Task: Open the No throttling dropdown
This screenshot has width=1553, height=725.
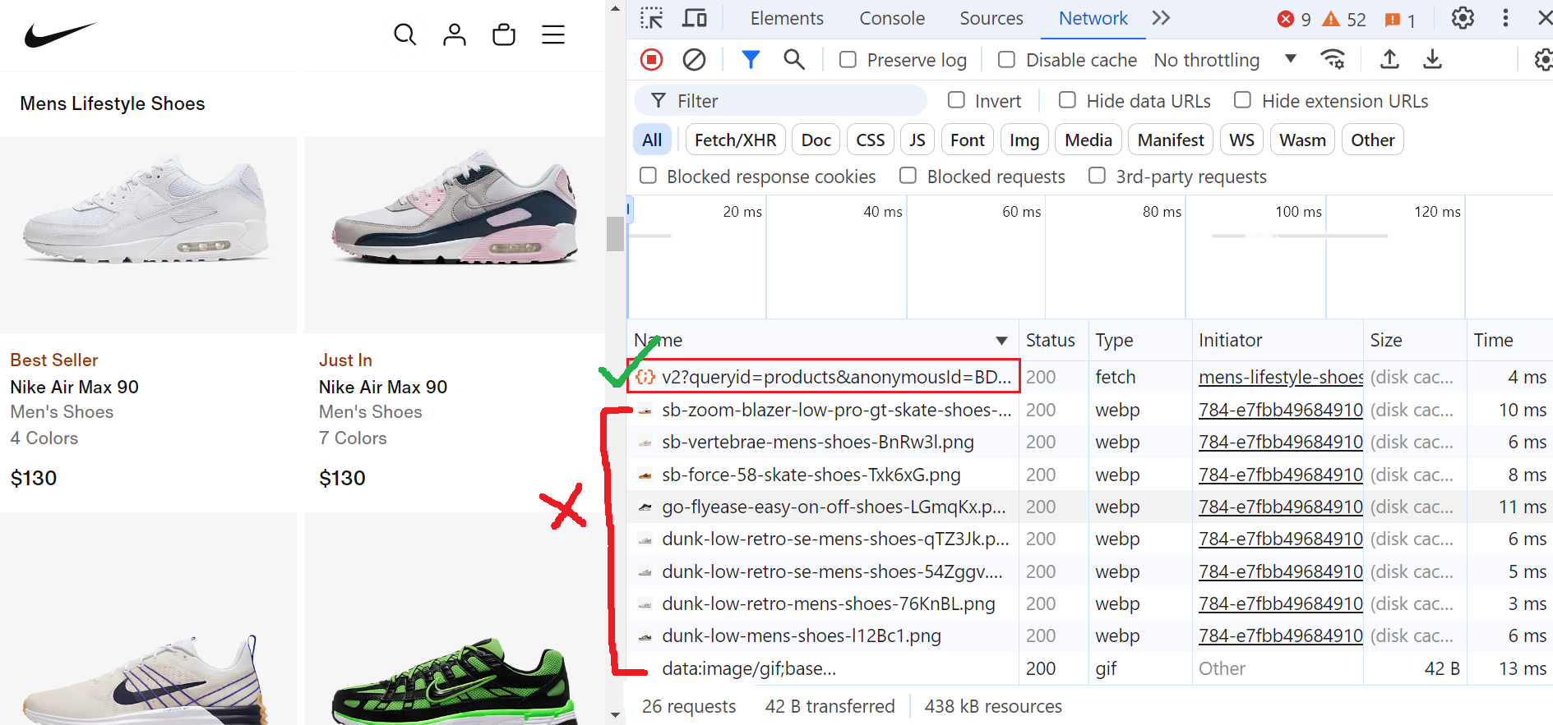Action: [x=1225, y=60]
